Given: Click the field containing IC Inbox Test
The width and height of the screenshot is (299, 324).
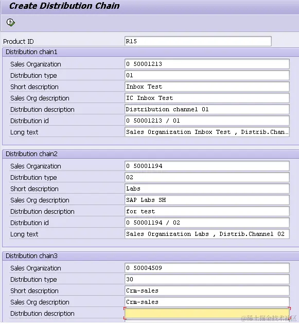Looking at the screenshot, I should [x=207, y=98].
